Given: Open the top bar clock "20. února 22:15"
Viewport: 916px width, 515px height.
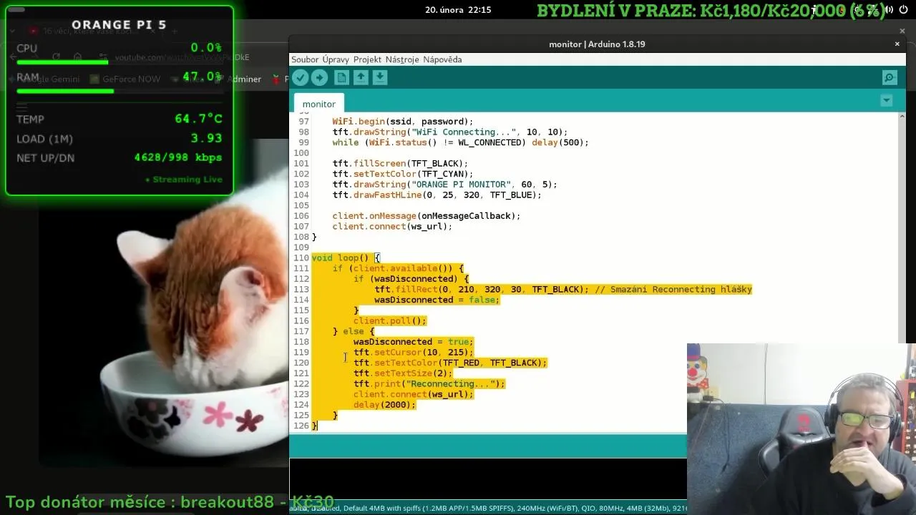Looking at the screenshot, I should [x=458, y=10].
